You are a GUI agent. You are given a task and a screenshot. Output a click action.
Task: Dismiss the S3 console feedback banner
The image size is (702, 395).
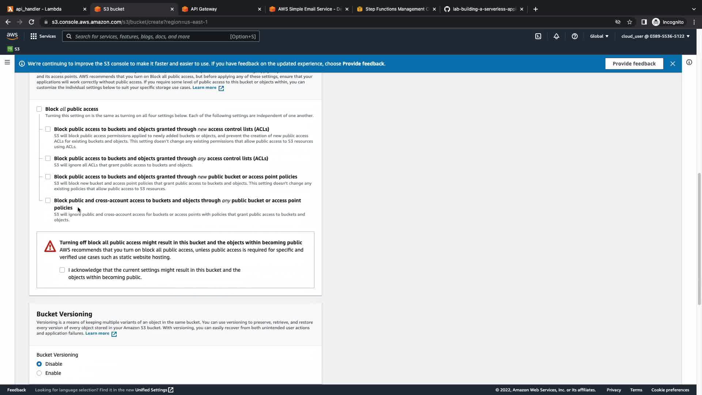(672, 64)
